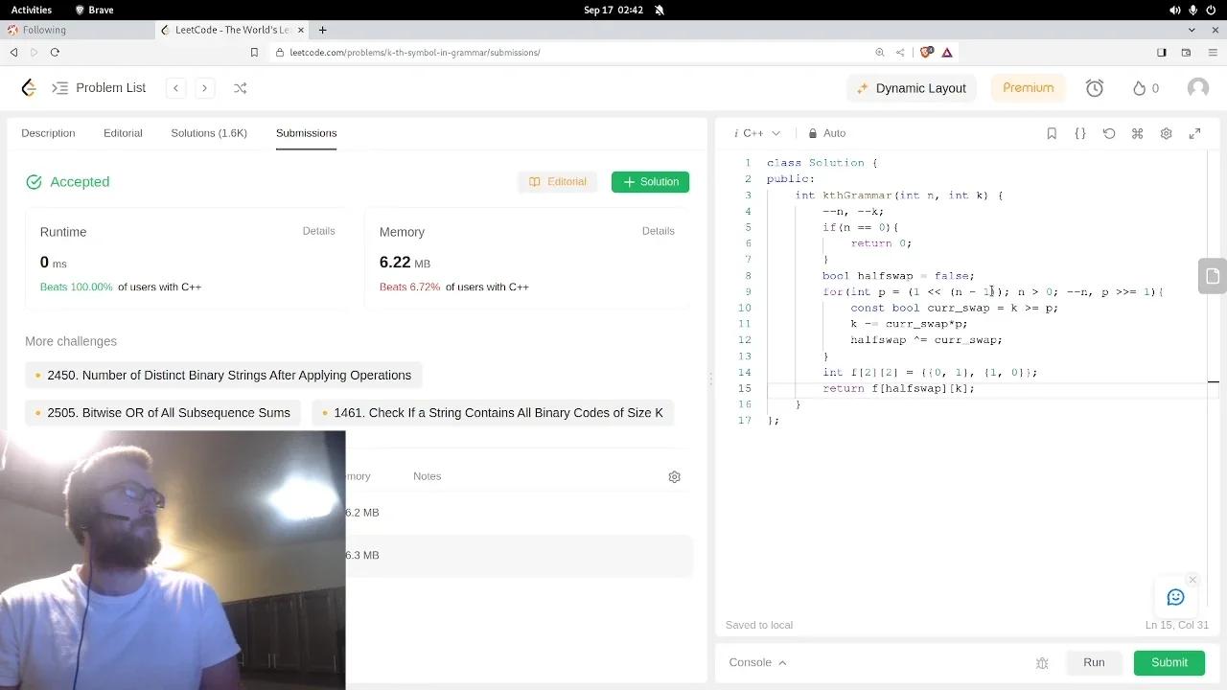
Task: Toggle Brave Shields icon in the address bar
Action: click(x=926, y=53)
